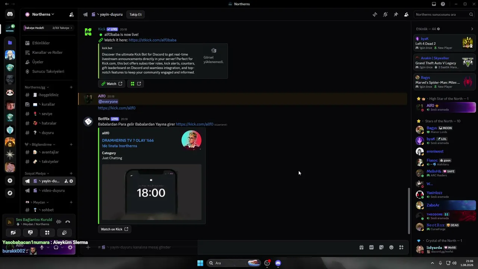
Task: Toggle the member list visibility
Action: pyautogui.click(x=406, y=15)
